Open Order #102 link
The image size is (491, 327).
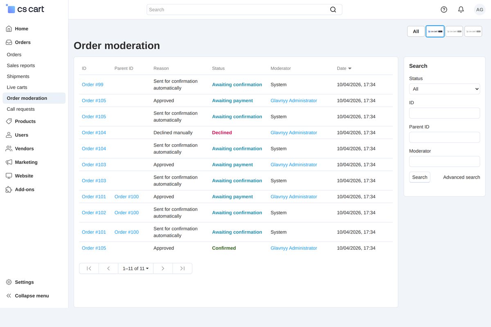click(x=94, y=213)
